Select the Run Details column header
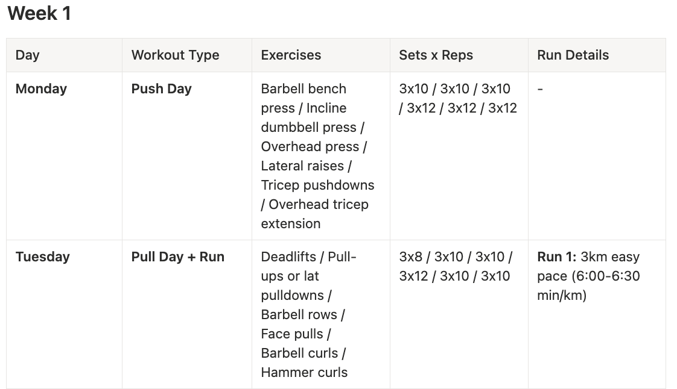The width and height of the screenshot is (677, 389). [573, 55]
